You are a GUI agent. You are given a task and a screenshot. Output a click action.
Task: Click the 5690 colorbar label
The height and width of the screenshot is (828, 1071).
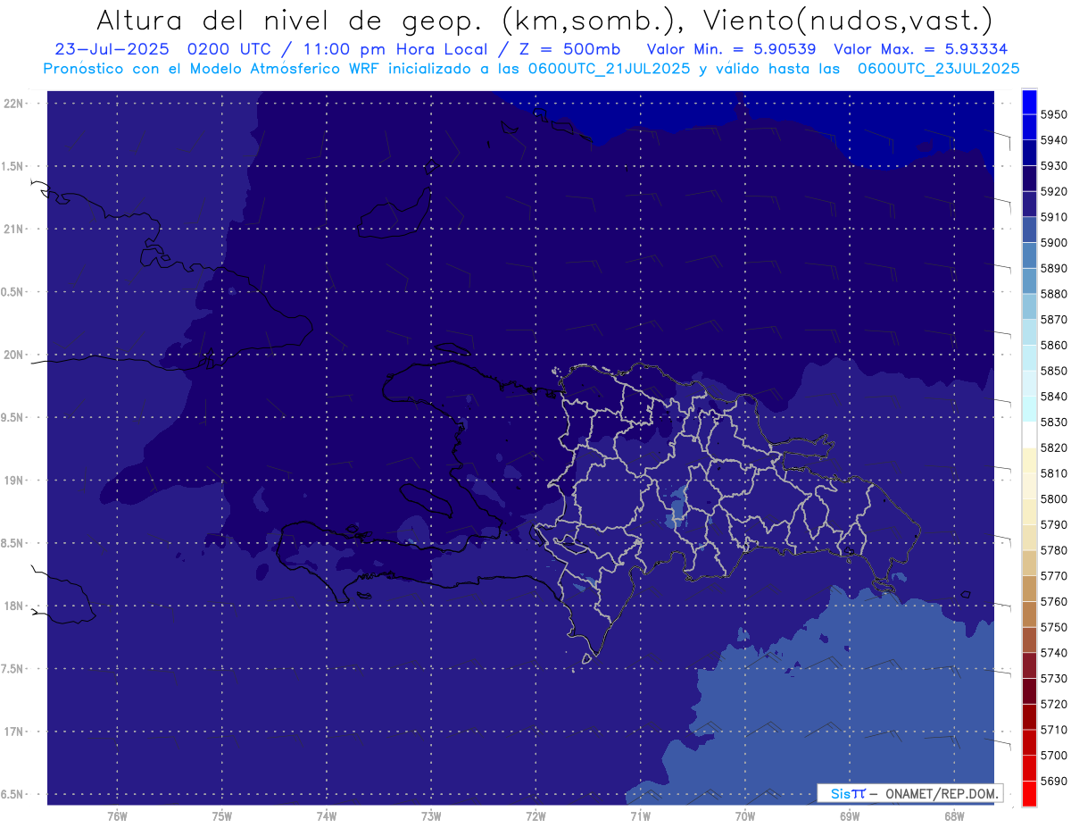[x=1054, y=781]
